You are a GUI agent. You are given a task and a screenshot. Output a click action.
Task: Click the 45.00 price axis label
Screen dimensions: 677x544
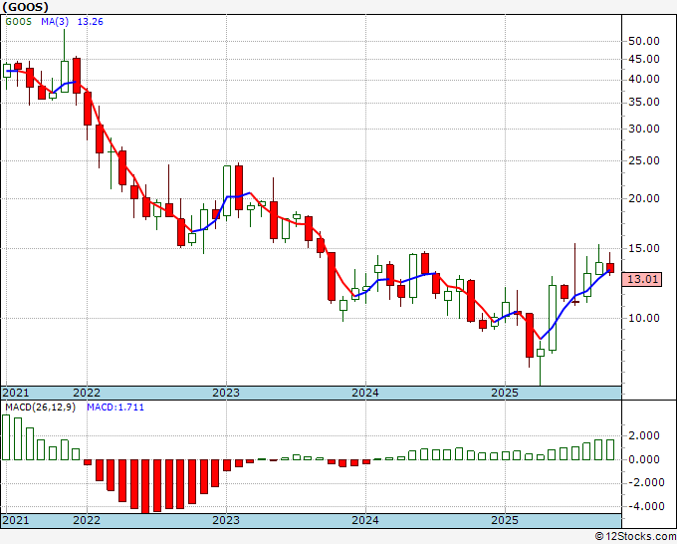[644, 59]
